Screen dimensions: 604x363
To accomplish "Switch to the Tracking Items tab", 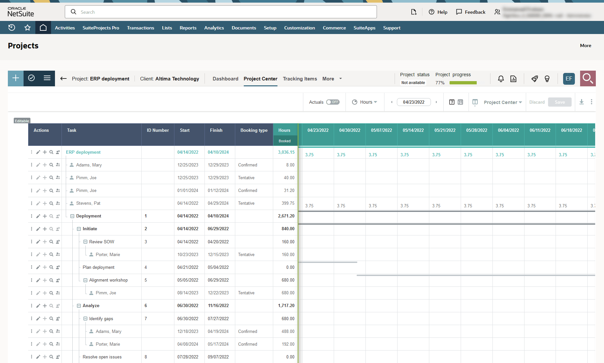I will point(300,78).
